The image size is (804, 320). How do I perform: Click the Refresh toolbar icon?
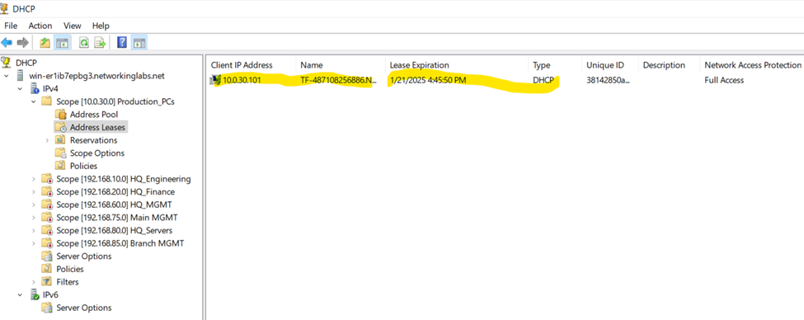84,43
